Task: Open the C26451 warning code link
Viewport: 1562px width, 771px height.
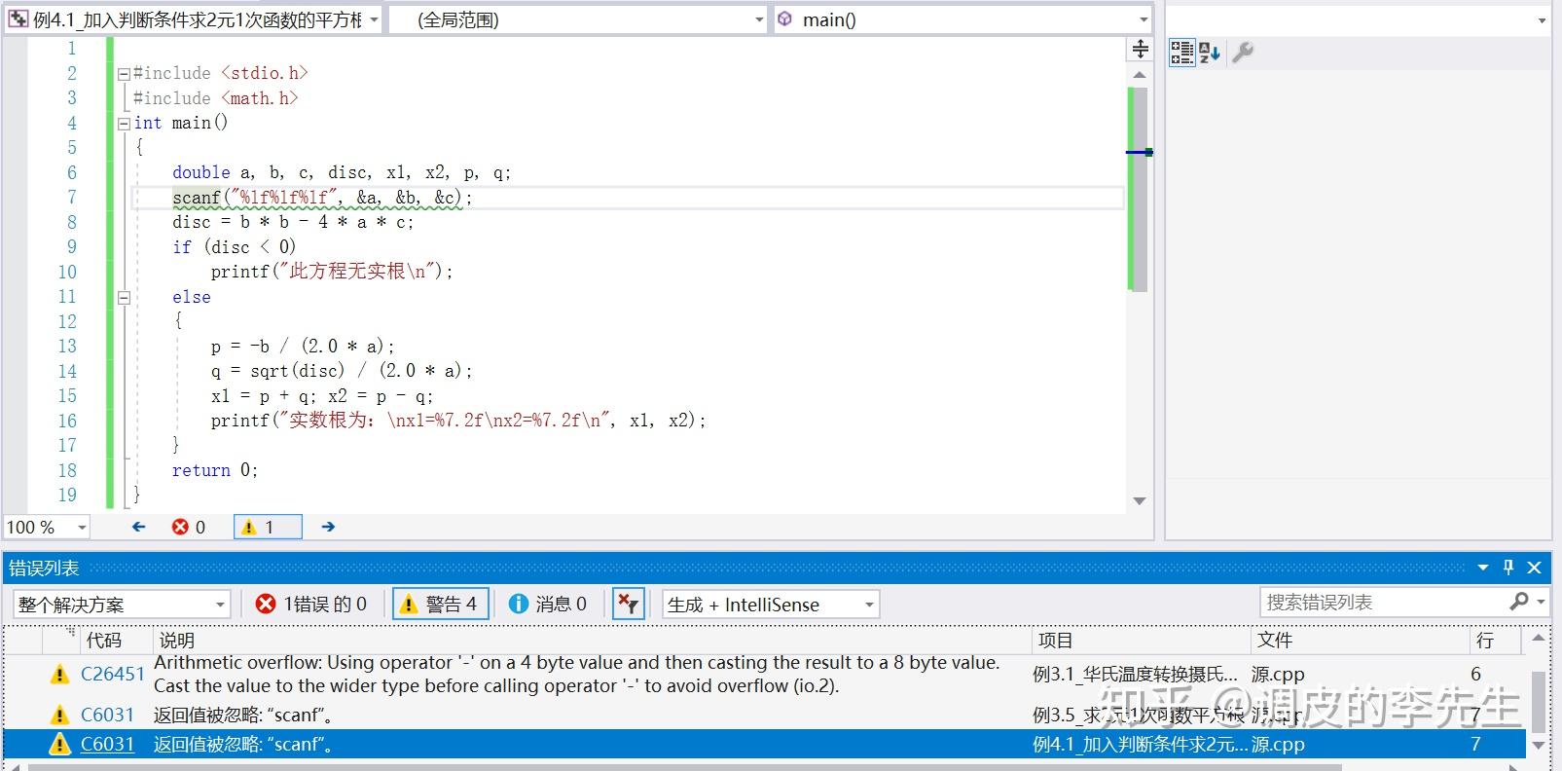Action: tap(112, 674)
